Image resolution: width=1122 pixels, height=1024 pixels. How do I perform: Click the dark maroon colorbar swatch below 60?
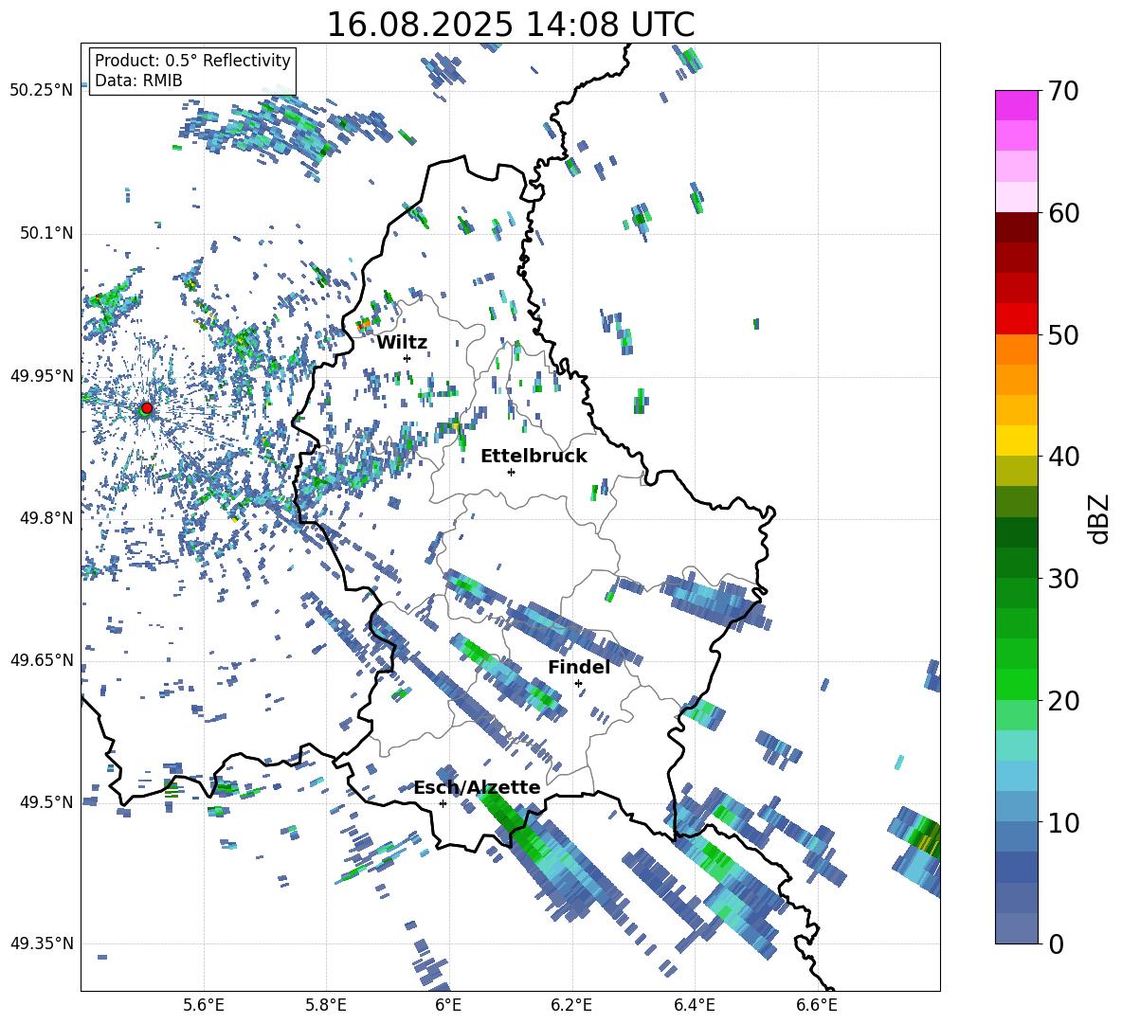coord(1016,227)
